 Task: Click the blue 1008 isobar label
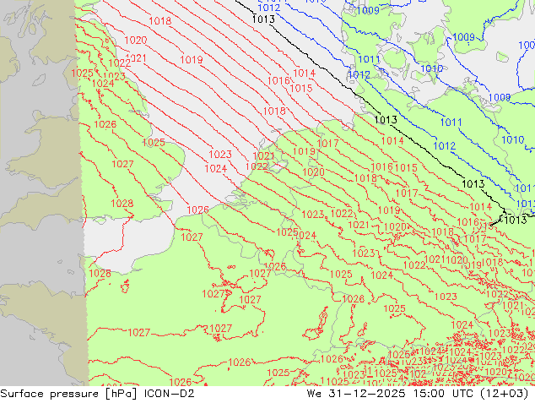(x=500, y=98)
